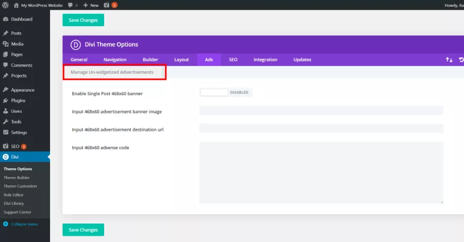Screen dimensions: 464x242
Task: Click the Pages icon in sidebar
Action: (6, 55)
